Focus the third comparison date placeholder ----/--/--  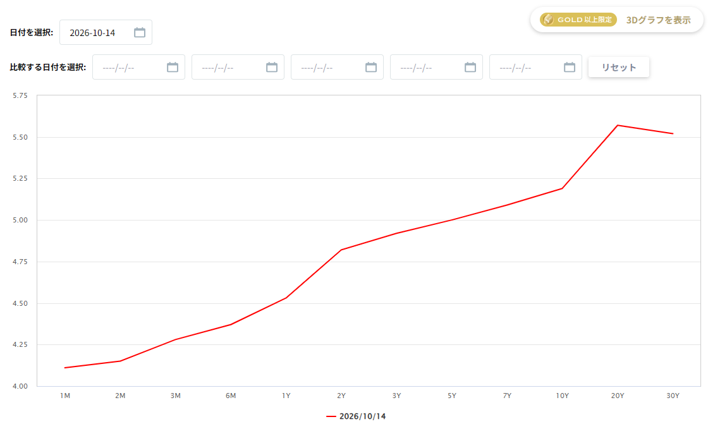coord(317,68)
